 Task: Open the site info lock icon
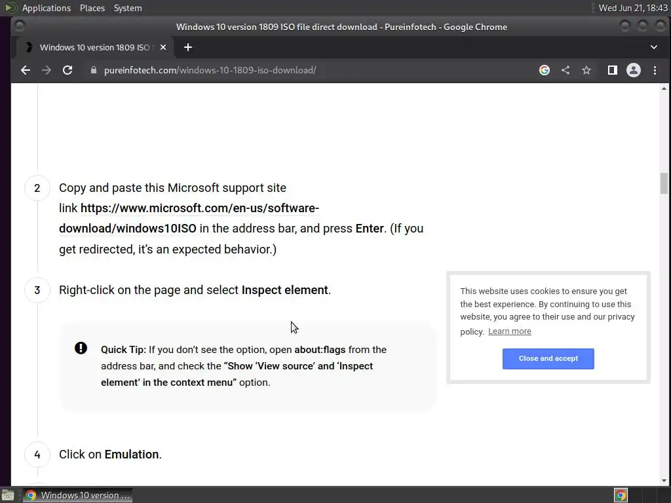[x=93, y=70]
